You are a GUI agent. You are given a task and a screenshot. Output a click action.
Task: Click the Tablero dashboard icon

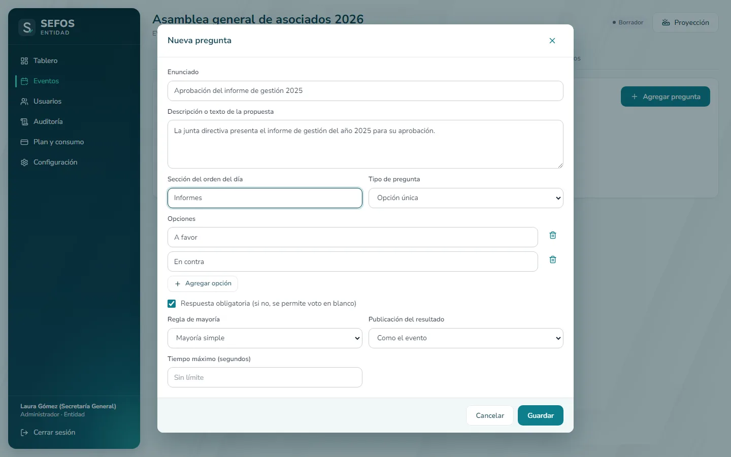(x=24, y=61)
